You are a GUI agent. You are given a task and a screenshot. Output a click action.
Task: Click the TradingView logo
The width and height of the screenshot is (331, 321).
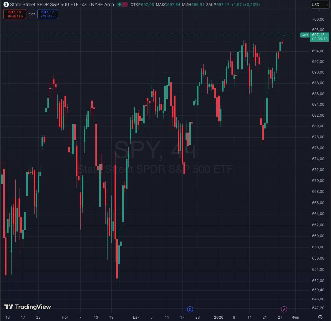pos(28,307)
